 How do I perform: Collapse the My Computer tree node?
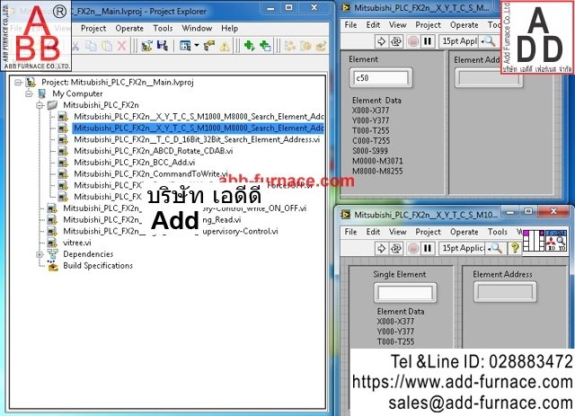pyautogui.click(x=30, y=93)
